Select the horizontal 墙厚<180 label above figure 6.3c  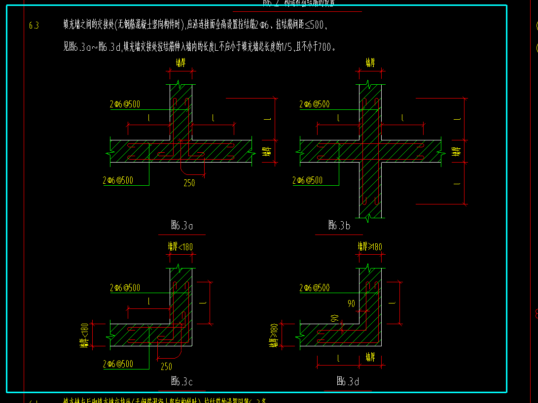(x=180, y=247)
